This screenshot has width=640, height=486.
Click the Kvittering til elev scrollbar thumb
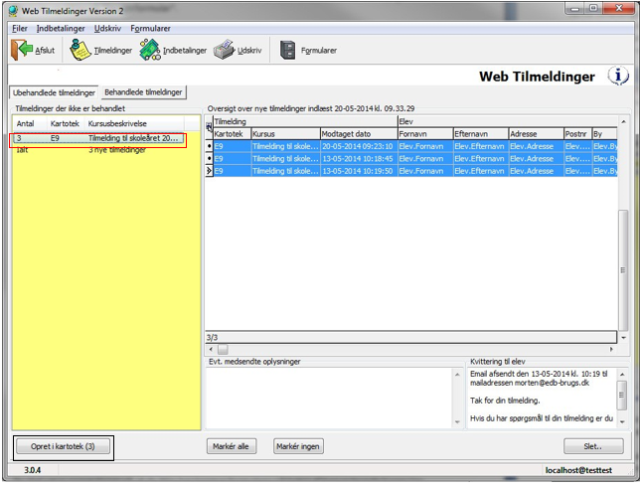pyautogui.click(x=622, y=395)
